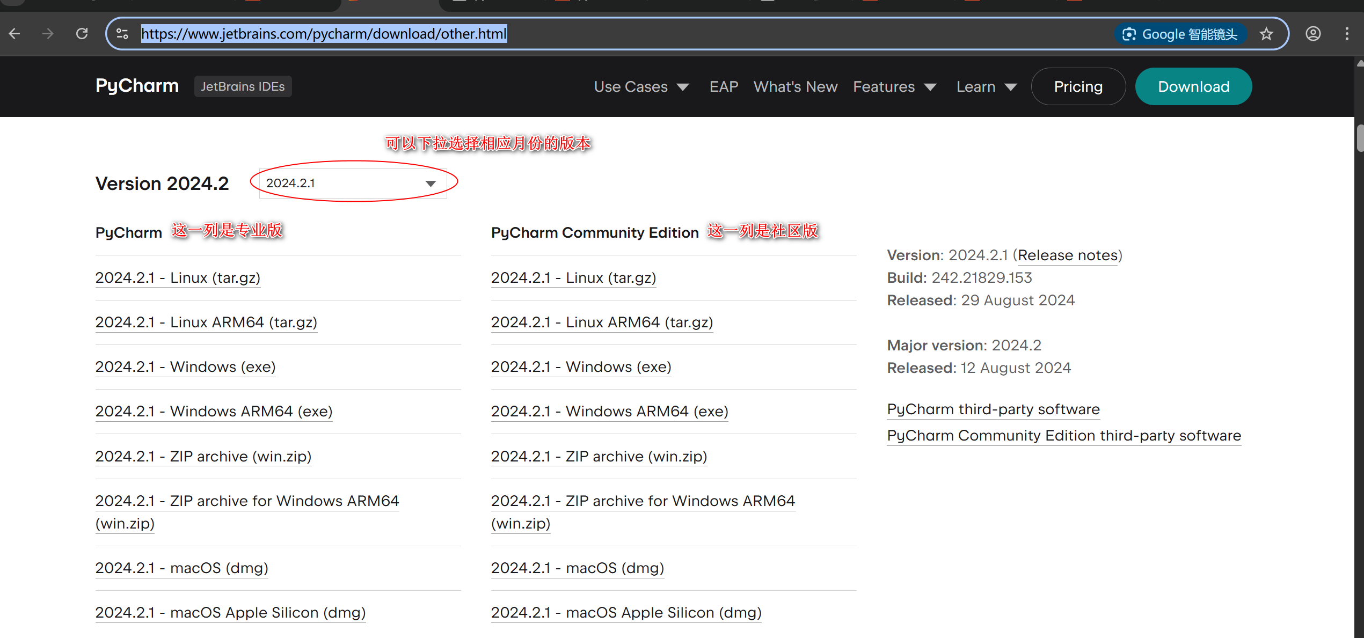Open the 2024.2.1 version dropdown
Viewport: 1364px width, 638px height.
click(353, 183)
